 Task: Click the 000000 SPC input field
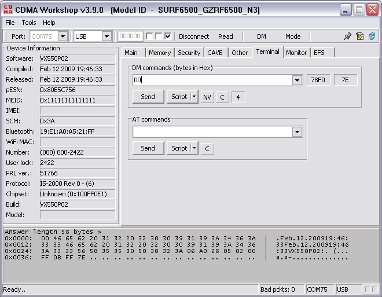pos(130,36)
